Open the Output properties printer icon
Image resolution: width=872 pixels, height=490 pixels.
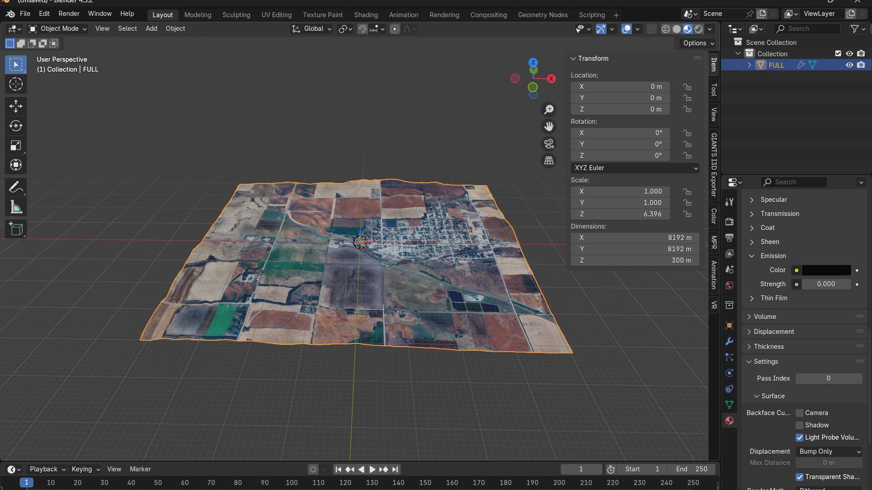pos(729,238)
